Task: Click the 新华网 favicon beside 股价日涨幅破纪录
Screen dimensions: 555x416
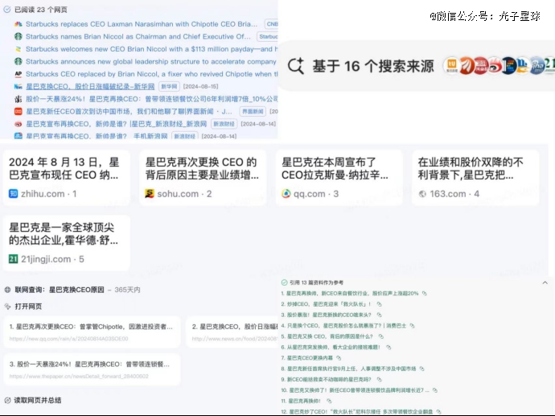Action: 18,86
